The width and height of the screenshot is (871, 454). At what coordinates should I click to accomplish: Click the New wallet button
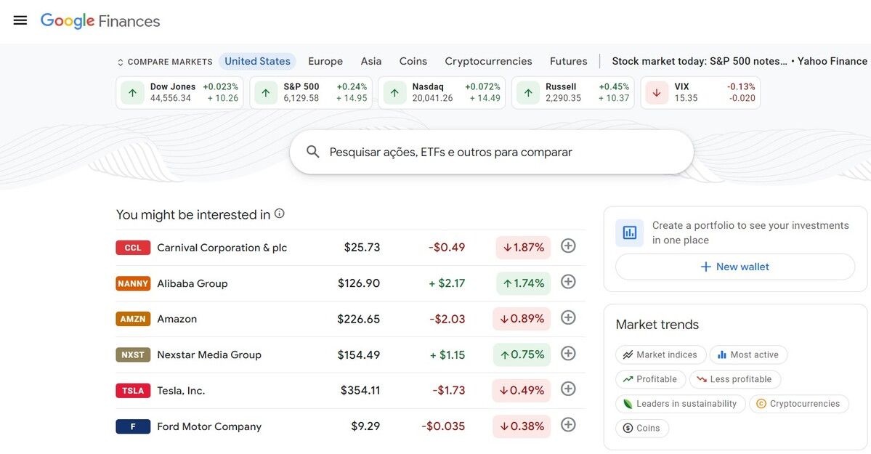[735, 267]
